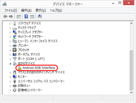Click the mouse icon for マウスとそのほかのポインティング デバイス
This screenshot has height=103, width=136.
click(x=15, y=72)
